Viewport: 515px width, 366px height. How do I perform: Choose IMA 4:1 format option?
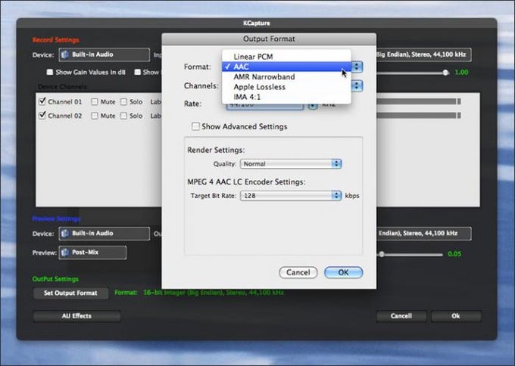point(286,97)
